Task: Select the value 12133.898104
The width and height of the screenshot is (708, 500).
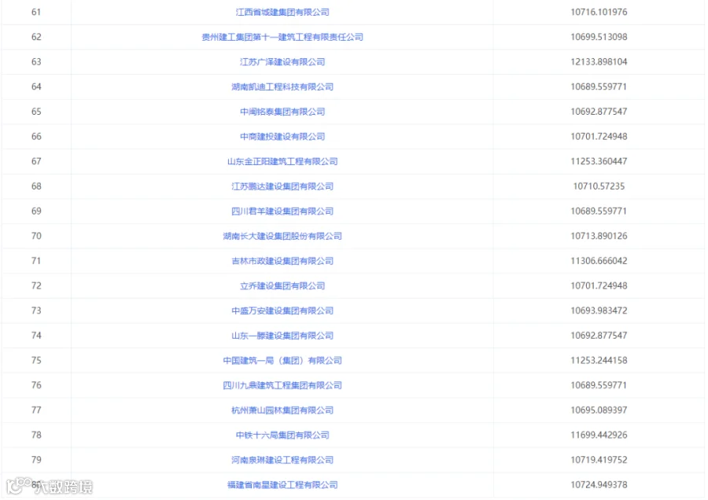Action: pos(599,62)
